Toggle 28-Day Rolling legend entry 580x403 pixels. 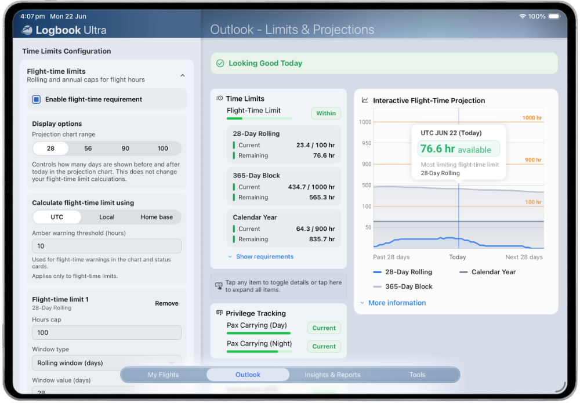[403, 272]
